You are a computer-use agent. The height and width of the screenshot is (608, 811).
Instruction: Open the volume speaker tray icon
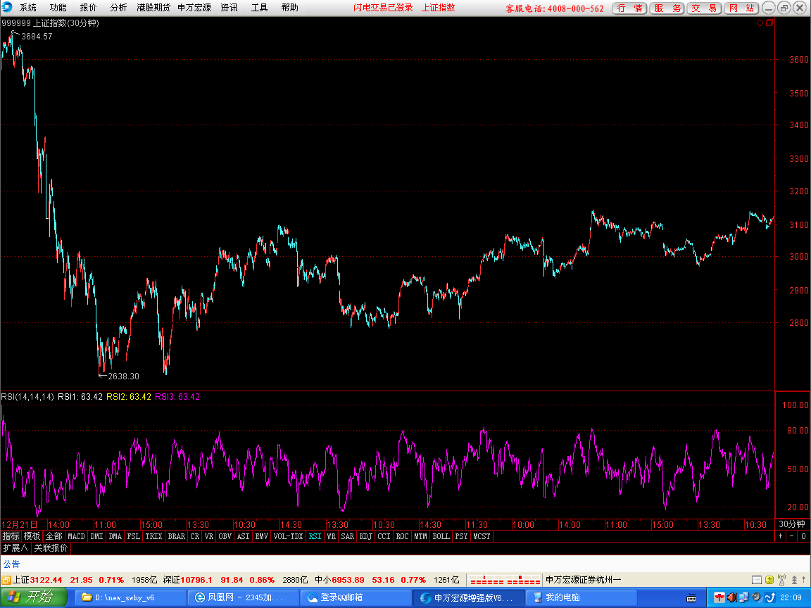click(731, 597)
